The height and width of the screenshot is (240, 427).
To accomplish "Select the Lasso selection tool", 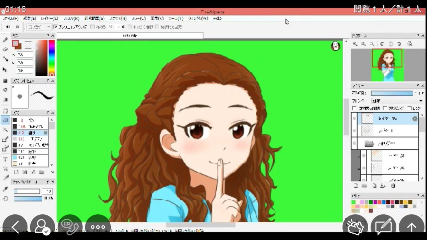I will tap(5, 121).
